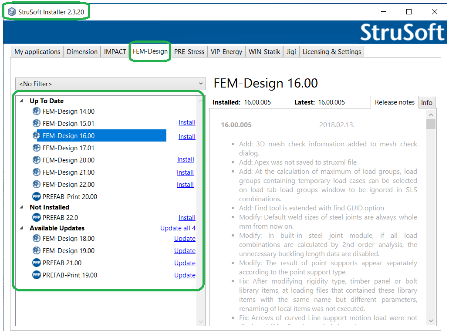Collapse the Not Installed group
Viewport: 449px width, 331px height.
tap(22, 207)
